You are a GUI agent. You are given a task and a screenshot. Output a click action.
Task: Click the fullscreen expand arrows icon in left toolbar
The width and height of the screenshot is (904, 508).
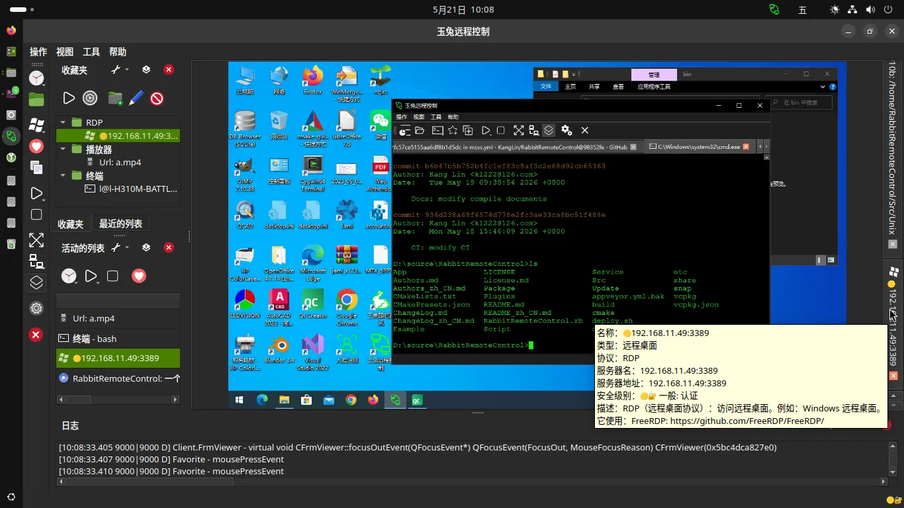click(36, 240)
